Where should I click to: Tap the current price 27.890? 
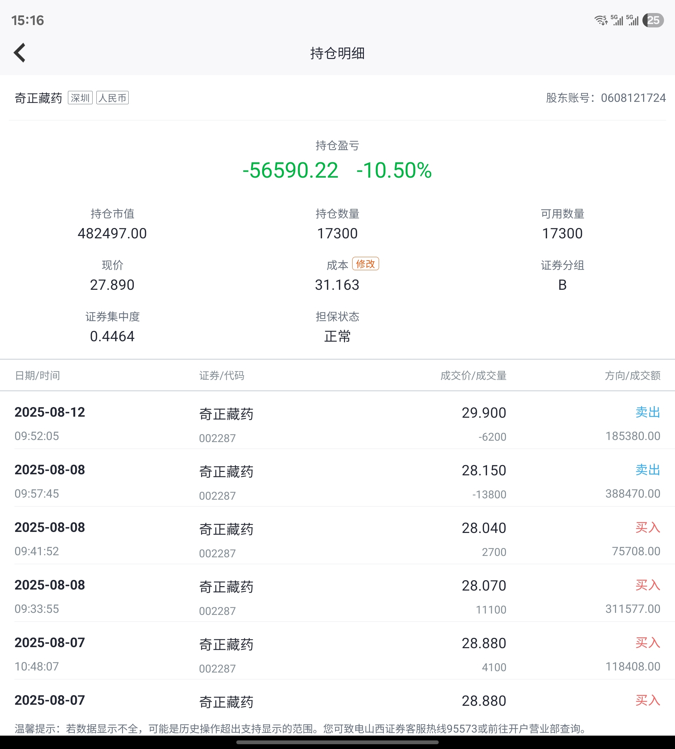point(112,285)
